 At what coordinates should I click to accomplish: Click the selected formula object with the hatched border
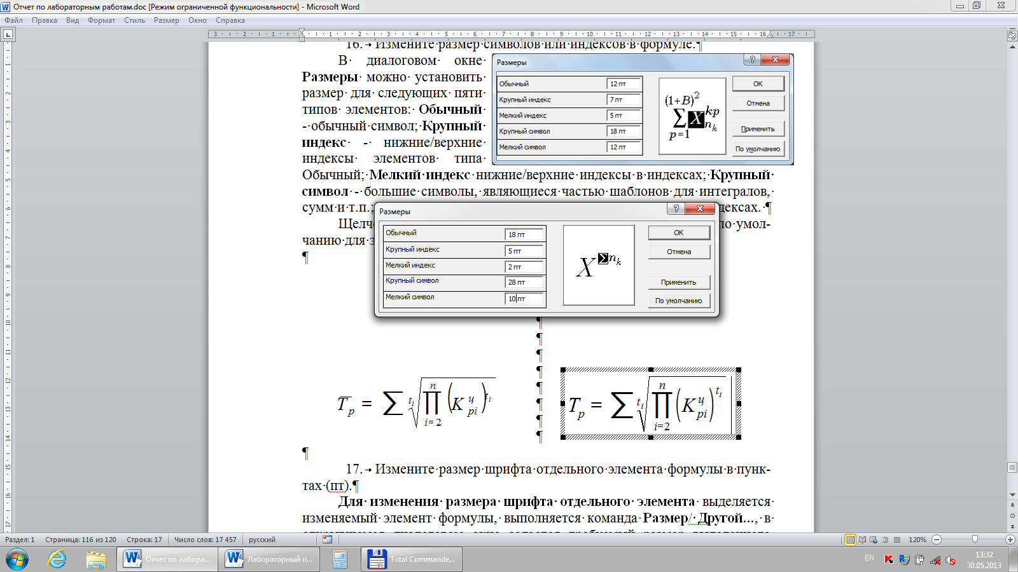pyautogui.click(x=650, y=404)
